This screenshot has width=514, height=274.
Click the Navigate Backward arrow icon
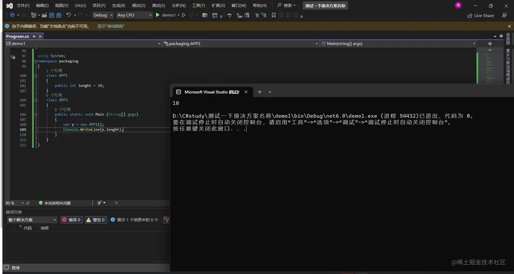click(12, 15)
